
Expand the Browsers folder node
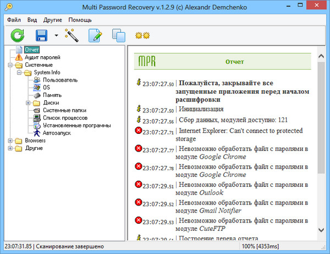(x=10, y=140)
